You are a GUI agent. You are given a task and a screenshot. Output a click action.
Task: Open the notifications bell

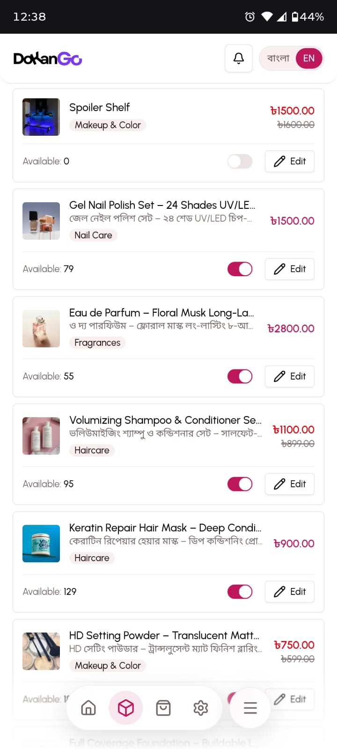coord(239,59)
